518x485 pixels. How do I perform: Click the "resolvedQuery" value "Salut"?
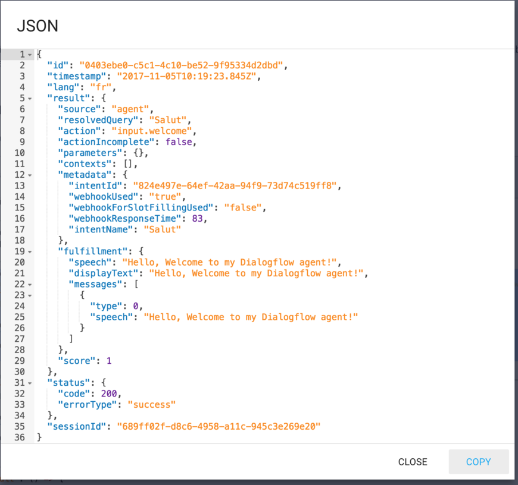pyautogui.click(x=167, y=119)
